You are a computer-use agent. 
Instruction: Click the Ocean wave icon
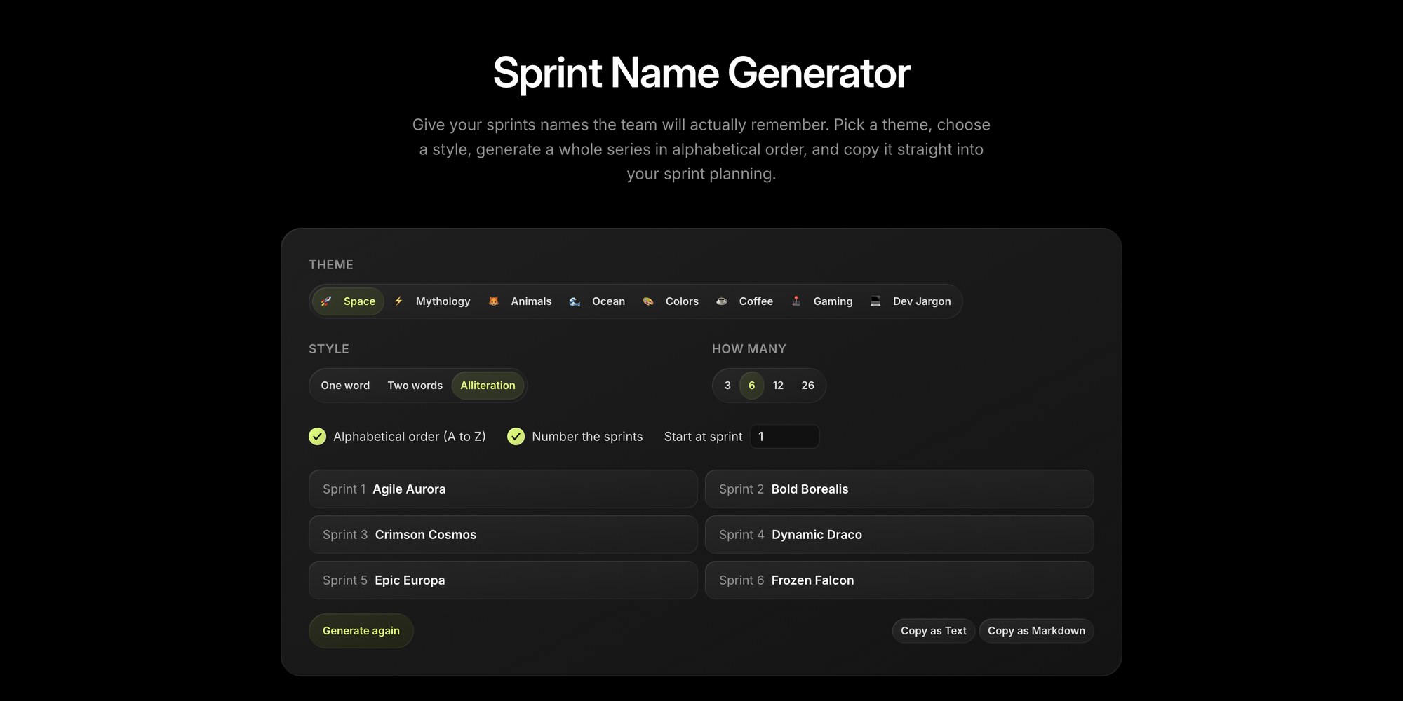tap(575, 301)
